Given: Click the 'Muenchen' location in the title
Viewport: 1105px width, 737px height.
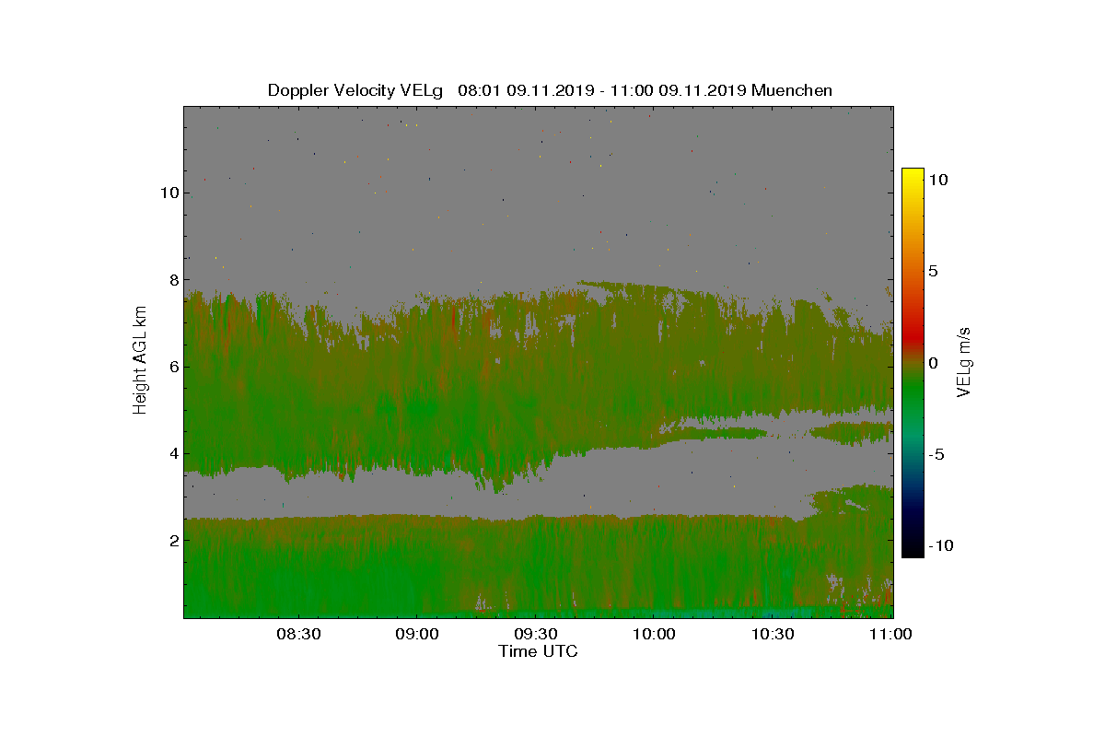Looking at the screenshot, I should (x=793, y=90).
